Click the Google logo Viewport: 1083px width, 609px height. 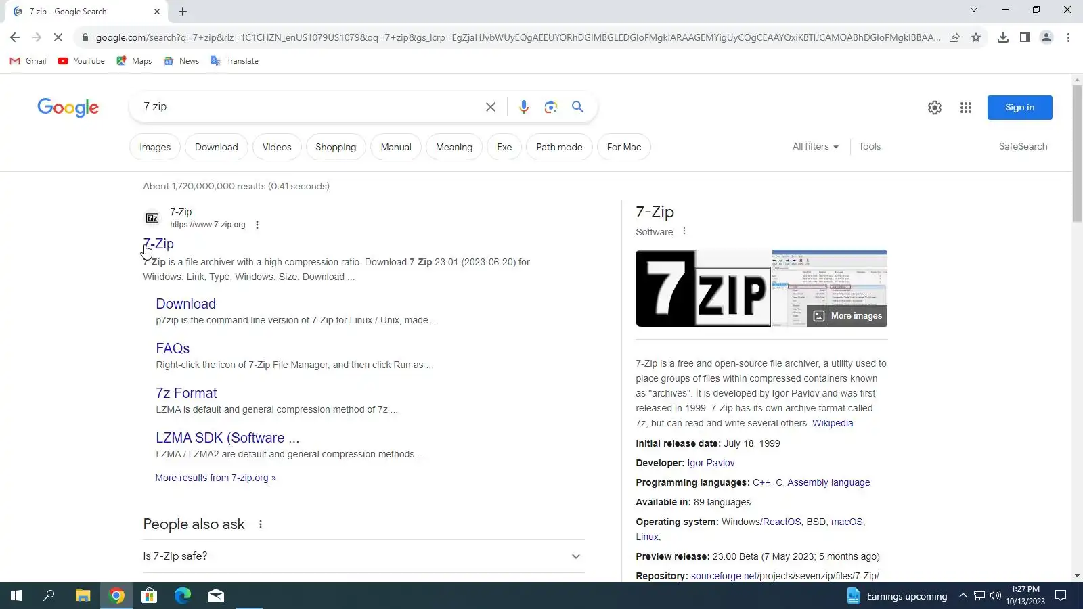coord(68,108)
